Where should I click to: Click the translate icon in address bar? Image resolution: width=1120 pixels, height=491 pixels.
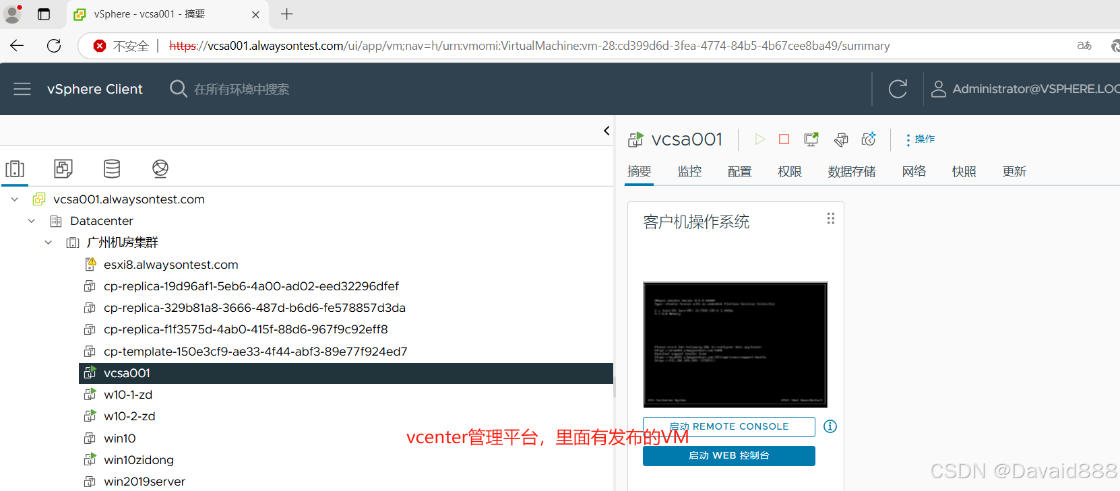coord(1084,46)
